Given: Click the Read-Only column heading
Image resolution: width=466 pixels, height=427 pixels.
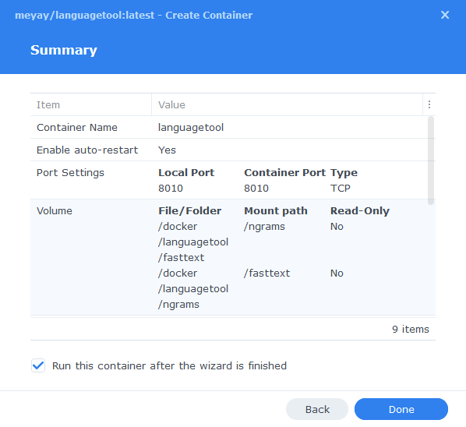Looking at the screenshot, I should point(360,210).
